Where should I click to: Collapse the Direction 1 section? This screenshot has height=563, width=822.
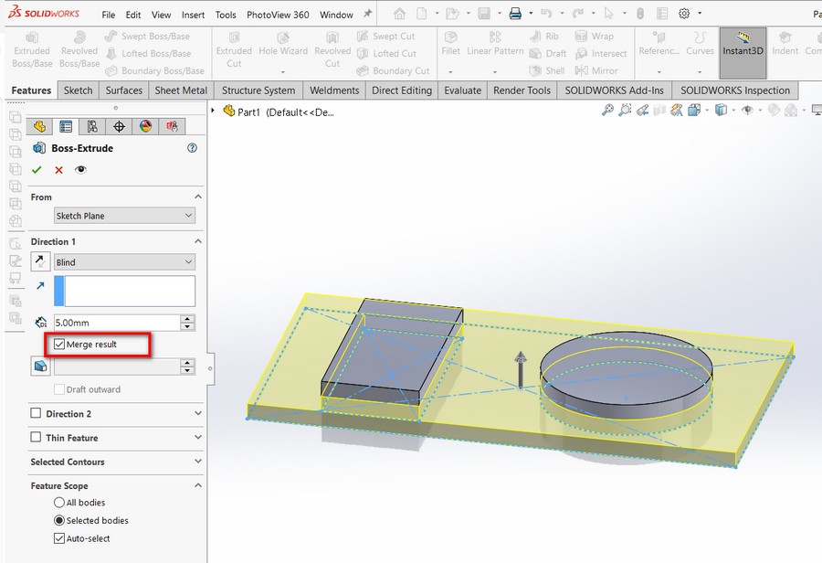click(198, 241)
